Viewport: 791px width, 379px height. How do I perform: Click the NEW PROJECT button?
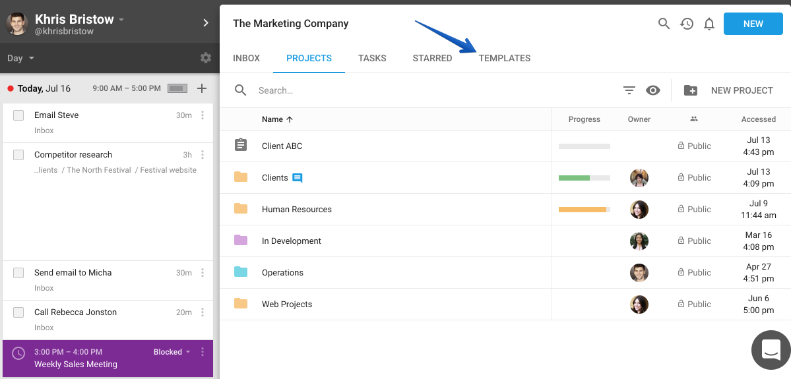pyautogui.click(x=728, y=90)
